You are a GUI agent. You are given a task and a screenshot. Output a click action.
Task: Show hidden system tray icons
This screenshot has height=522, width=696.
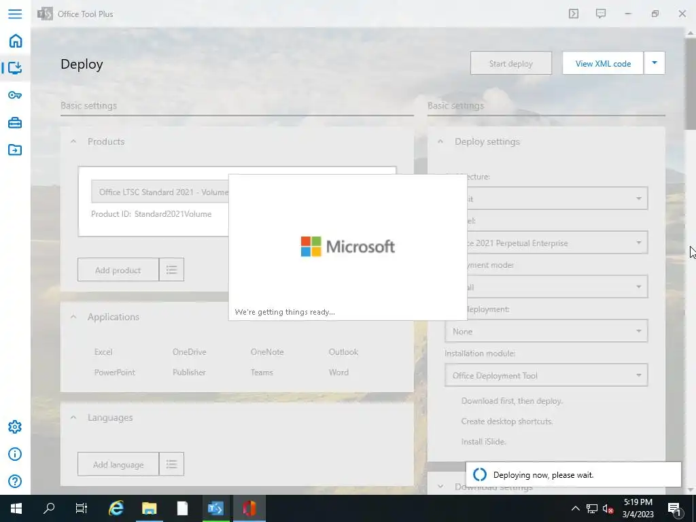coord(575,508)
